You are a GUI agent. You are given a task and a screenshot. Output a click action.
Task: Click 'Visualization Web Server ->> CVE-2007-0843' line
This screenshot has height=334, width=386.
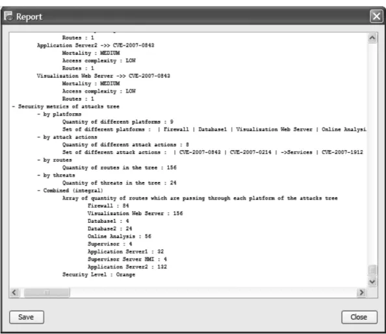tap(103, 76)
